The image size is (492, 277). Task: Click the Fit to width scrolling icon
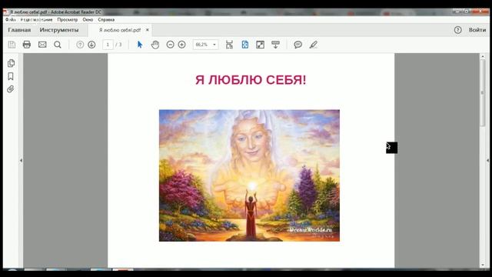229,45
